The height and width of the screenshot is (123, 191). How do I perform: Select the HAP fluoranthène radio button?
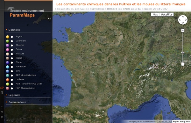click(x=12, y=88)
